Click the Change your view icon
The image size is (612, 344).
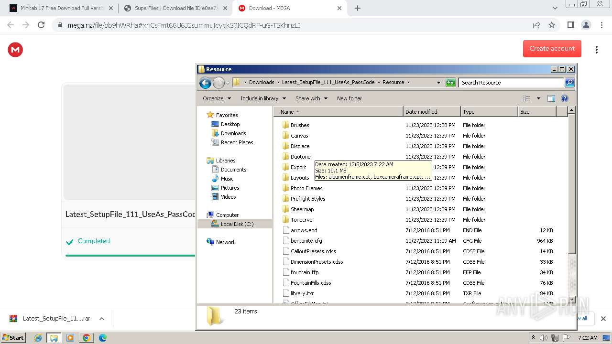pyautogui.click(x=527, y=98)
